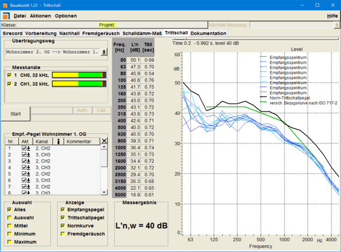Click the download arrow icon in row 4
The image size is (341, 252).
click(28, 167)
